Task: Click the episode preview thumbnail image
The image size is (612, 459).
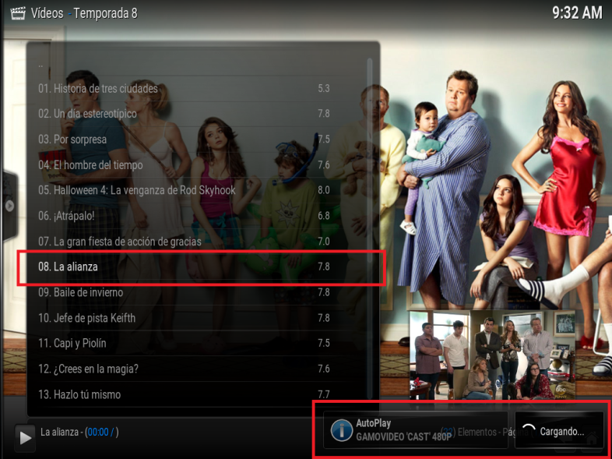Action: pyautogui.click(x=492, y=355)
